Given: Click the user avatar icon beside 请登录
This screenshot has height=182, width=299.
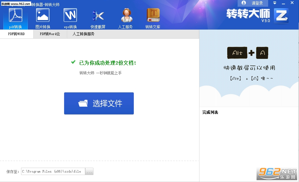Looking at the screenshot, I should (x=244, y=3).
